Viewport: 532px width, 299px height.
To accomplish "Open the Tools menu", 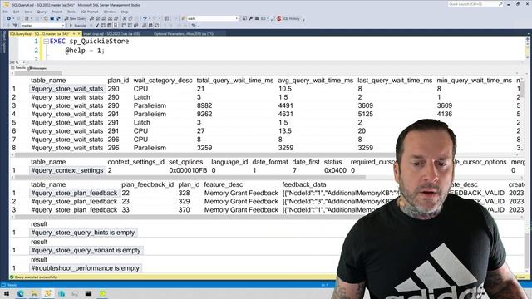I will (x=71, y=12).
